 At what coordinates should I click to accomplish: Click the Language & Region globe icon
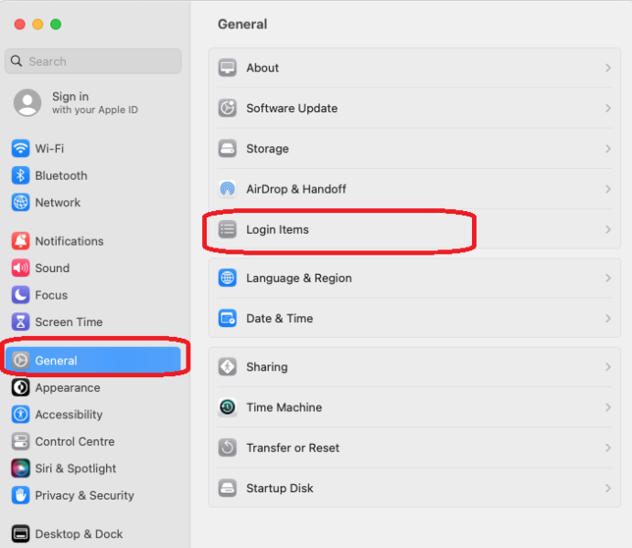(x=228, y=278)
